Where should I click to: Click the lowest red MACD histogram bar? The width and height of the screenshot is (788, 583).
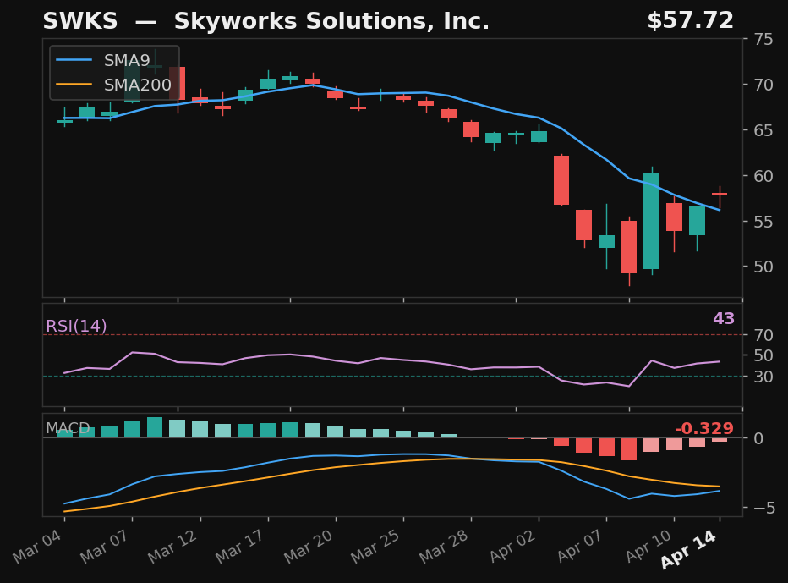tap(629, 449)
